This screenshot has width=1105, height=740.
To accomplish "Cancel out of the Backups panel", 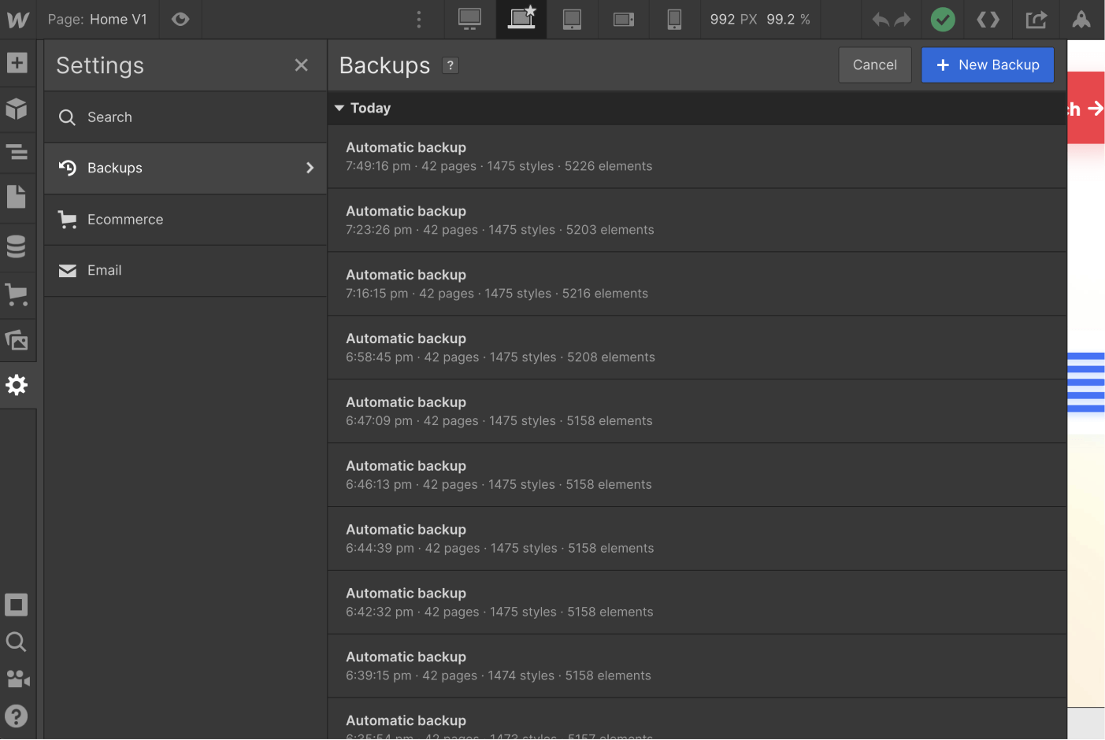I will (874, 65).
